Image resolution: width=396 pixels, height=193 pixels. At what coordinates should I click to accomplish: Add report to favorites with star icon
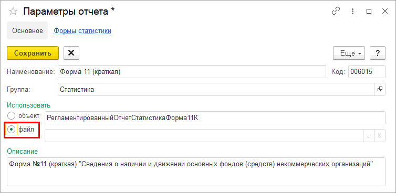click(13, 12)
